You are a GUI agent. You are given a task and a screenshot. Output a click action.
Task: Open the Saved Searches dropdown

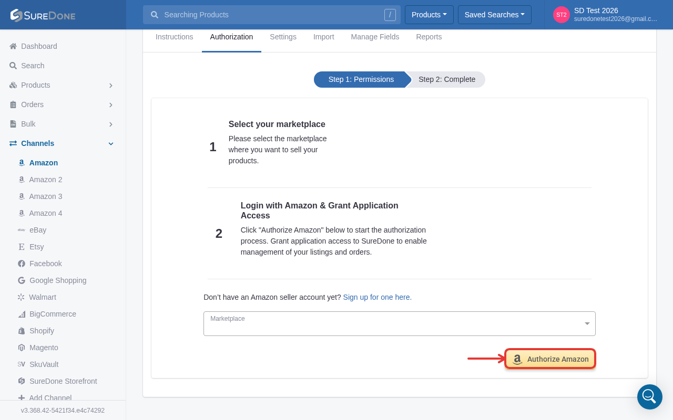[495, 15]
